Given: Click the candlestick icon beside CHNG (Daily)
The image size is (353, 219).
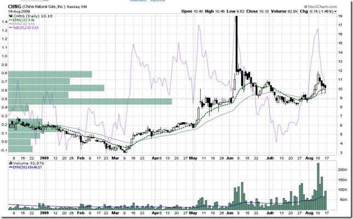Looking at the screenshot, I should tap(10, 16).
